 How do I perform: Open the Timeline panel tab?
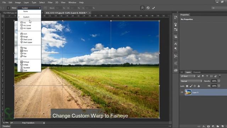click(6, 126)
